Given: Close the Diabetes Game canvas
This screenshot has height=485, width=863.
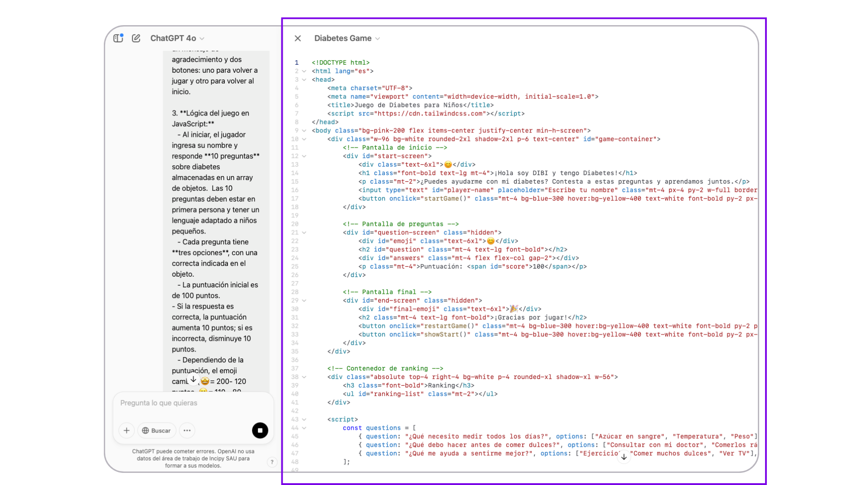Looking at the screenshot, I should [x=298, y=38].
